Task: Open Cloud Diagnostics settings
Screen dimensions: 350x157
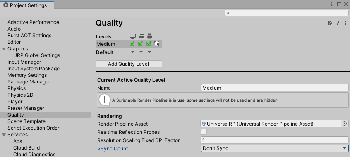Action: 34,155
